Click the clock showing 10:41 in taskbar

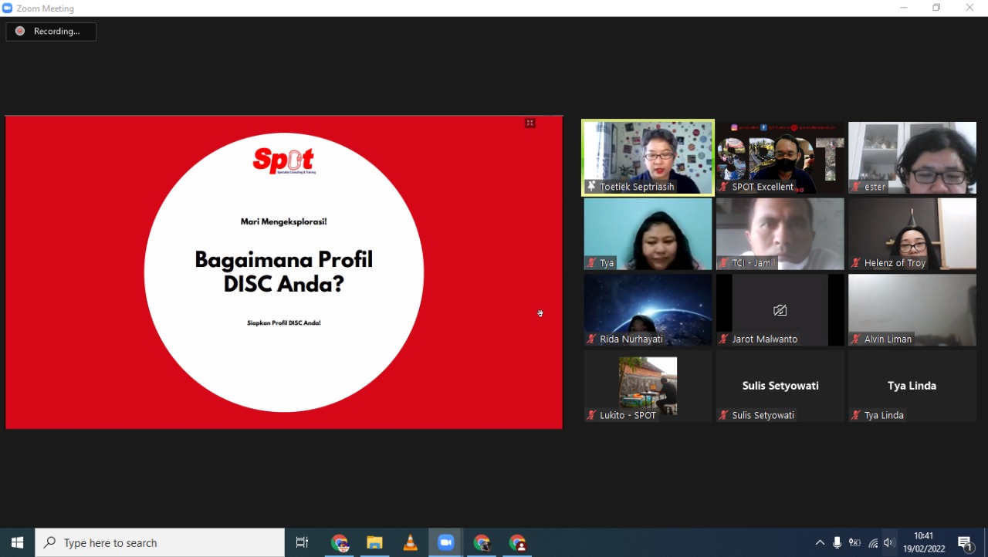click(923, 542)
